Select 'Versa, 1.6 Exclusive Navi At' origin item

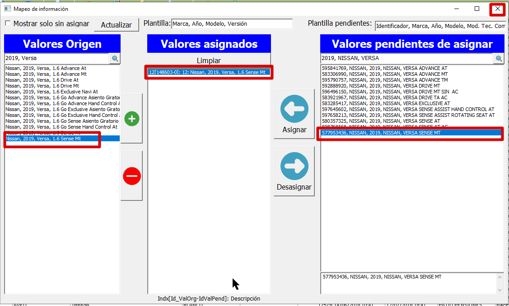(51, 92)
